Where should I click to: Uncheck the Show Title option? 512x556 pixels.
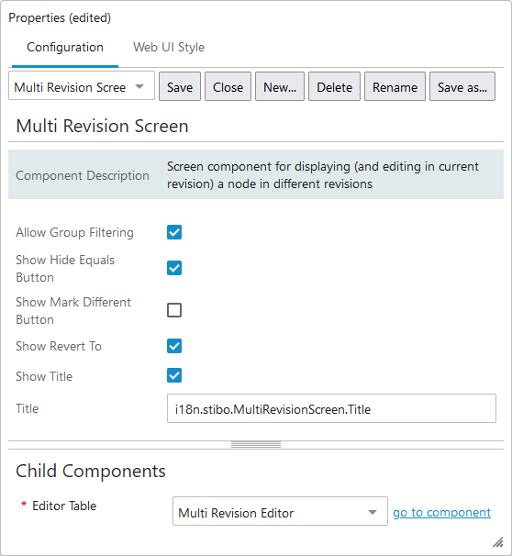pyautogui.click(x=174, y=375)
